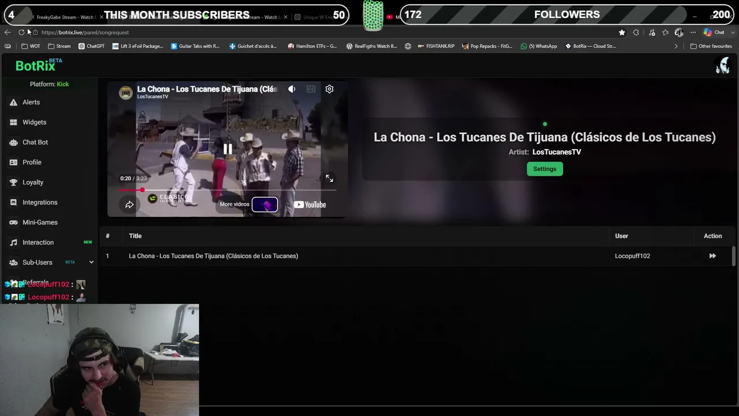Open the WOT bookmarks folder
Viewport: 739px width, 416px height.
pyautogui.click(x=31, y=46)
